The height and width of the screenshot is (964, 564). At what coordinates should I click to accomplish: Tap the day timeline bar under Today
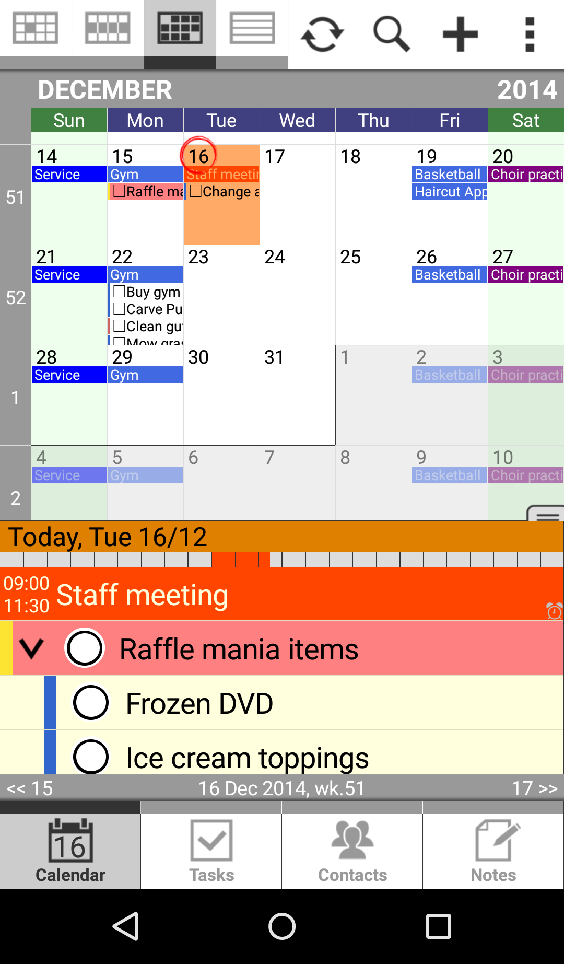tap(282, 560)
